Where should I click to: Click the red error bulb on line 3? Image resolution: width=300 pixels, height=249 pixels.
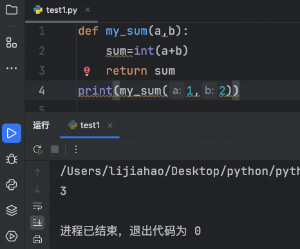coord(87,71)
